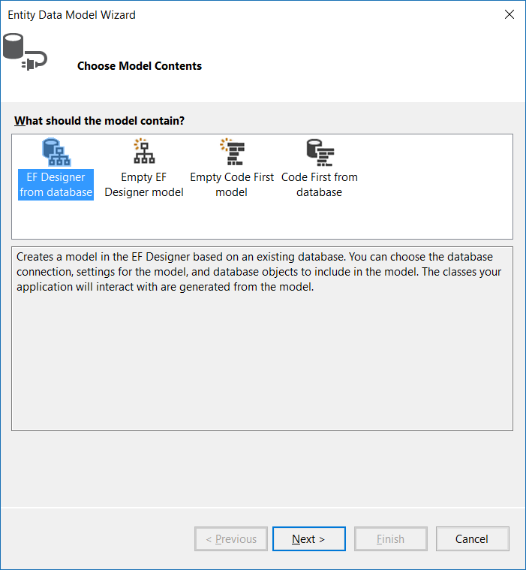Click the 'Empty Code First model' label

[232, 185]
